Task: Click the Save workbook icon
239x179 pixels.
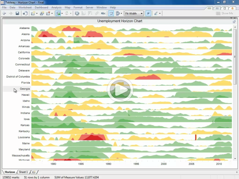Action: (17, 13)
